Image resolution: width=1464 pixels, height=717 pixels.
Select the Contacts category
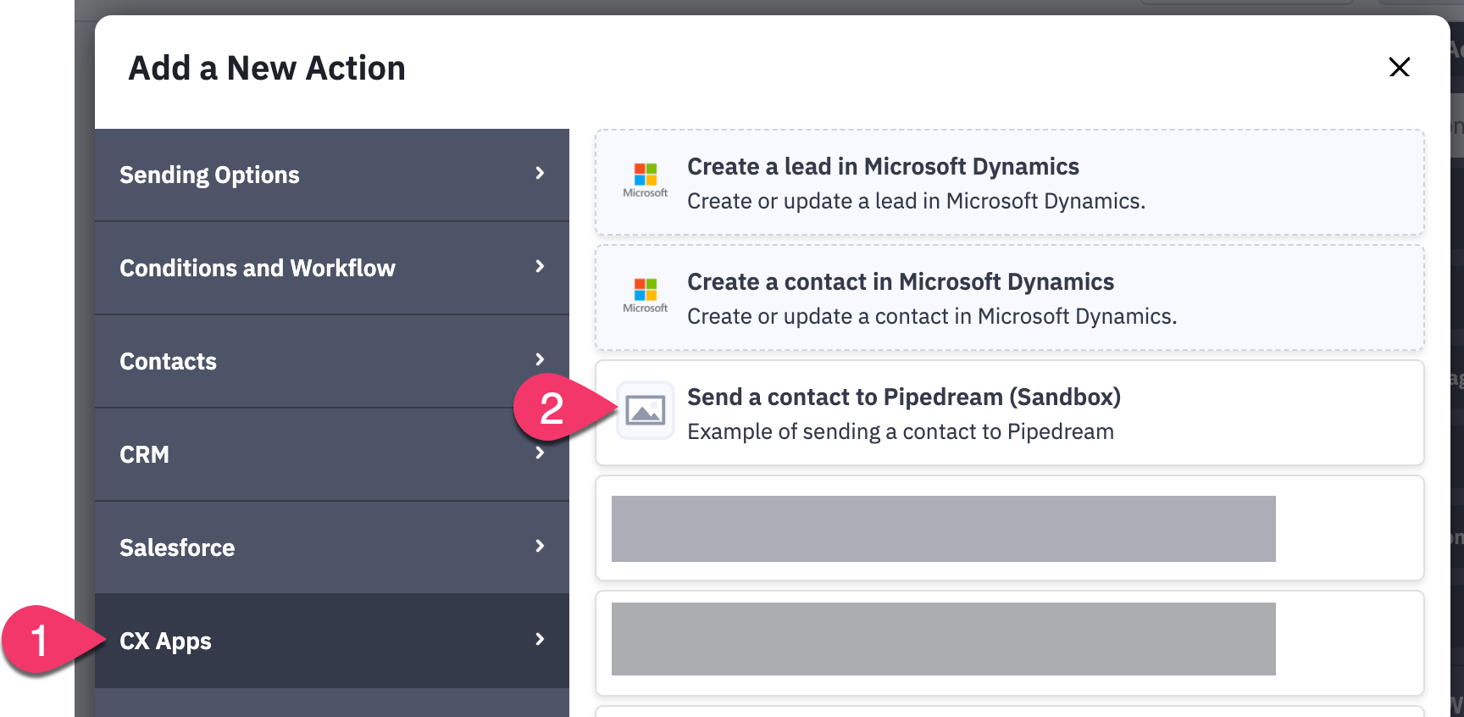coord(332,361)
